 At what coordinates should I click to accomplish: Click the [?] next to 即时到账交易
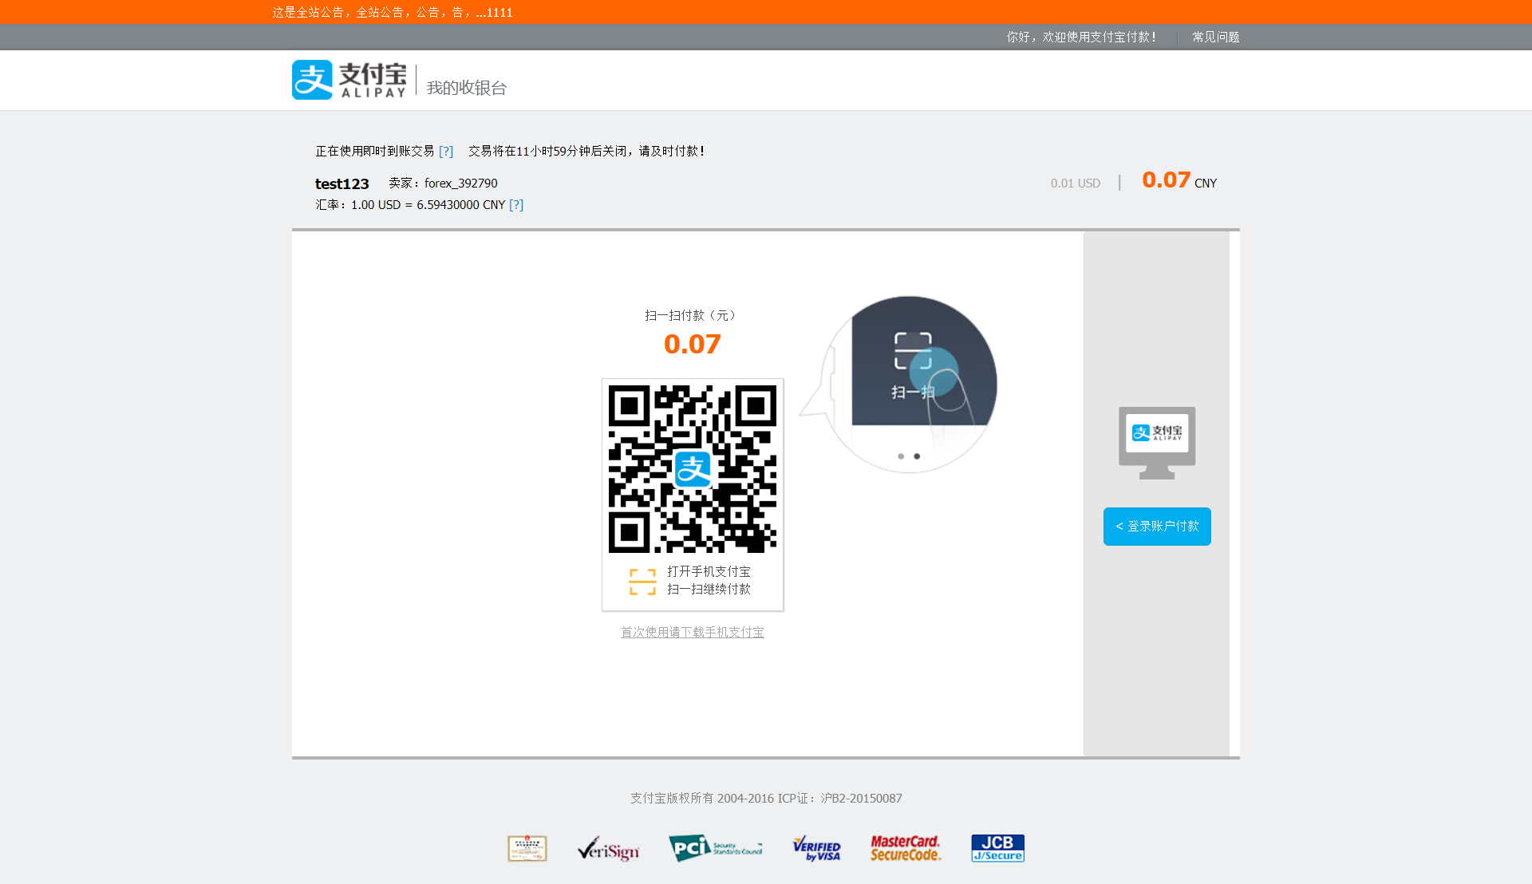pos(446,151)
